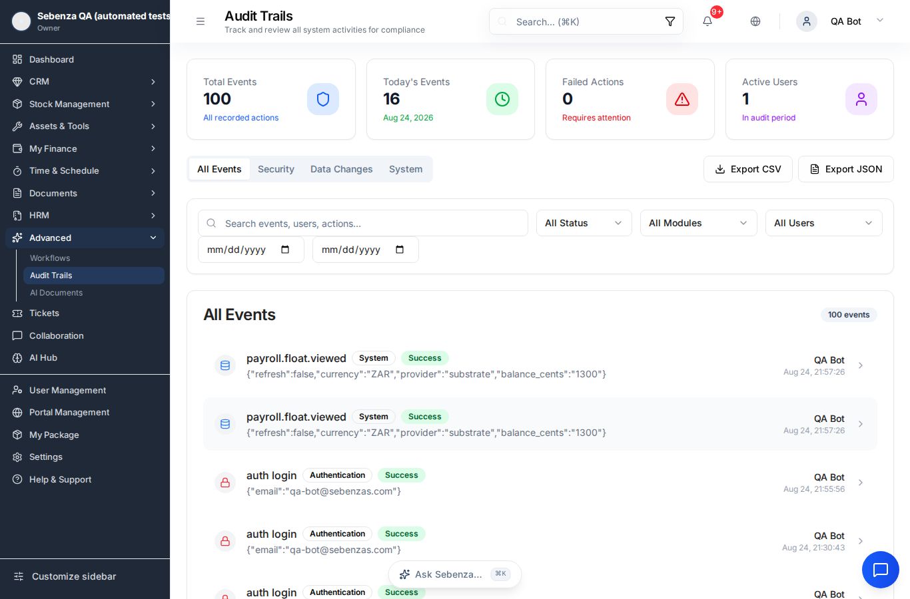Click the Help & Support icon
Viewport: 910px width, 599px height.
[x=17, y=479]
